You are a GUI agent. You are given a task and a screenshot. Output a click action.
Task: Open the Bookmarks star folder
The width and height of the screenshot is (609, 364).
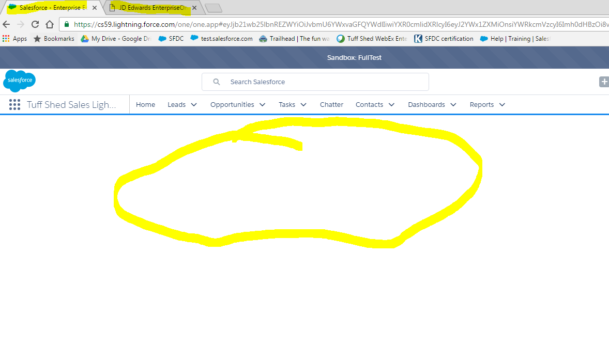tap(54, 39)
